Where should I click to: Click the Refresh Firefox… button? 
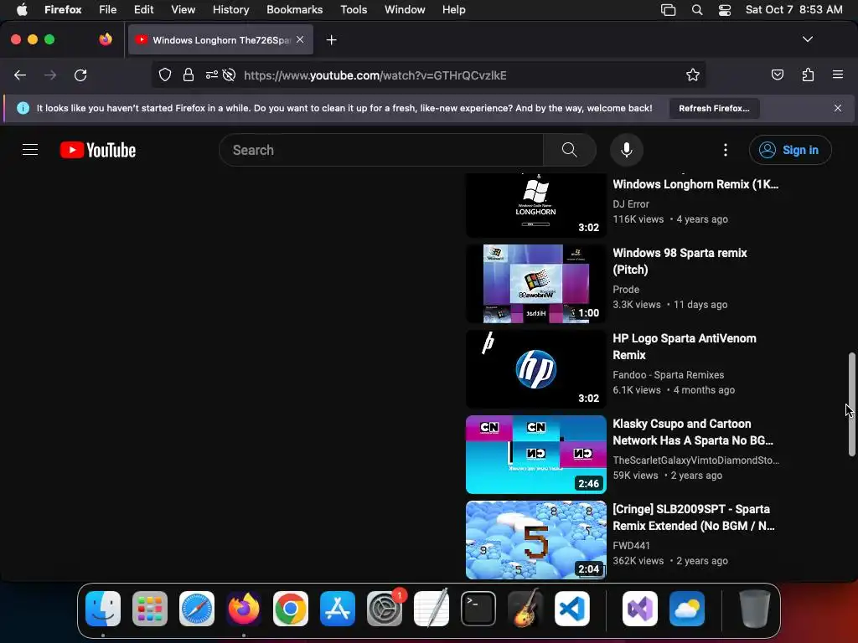pyautogui.click(x=714, y=108)
